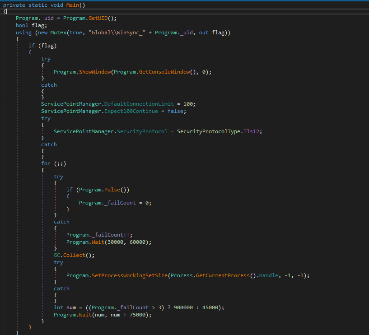Click Tls12 enum value

(x=251, y=131)
